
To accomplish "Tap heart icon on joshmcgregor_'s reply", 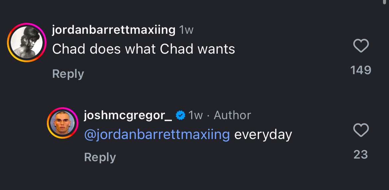I will 361,130.
